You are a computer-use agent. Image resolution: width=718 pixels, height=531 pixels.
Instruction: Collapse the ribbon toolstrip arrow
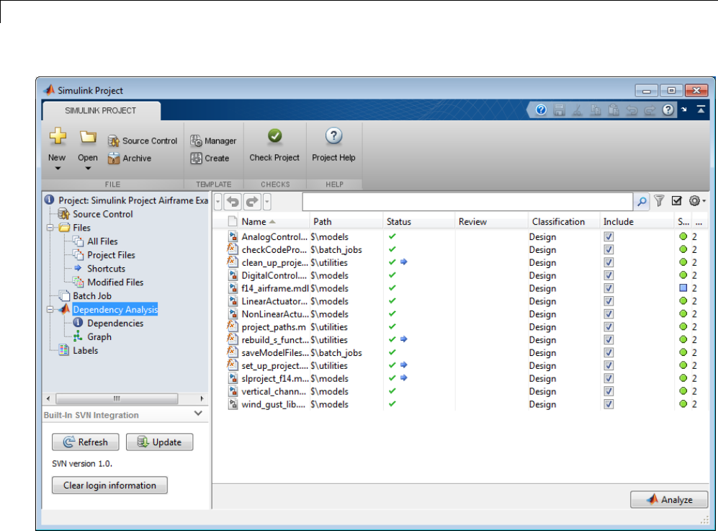tap(701, 110)
